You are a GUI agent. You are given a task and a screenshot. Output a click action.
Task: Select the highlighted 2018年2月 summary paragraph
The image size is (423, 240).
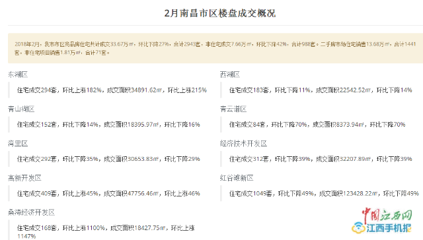(x=215, y=48)
